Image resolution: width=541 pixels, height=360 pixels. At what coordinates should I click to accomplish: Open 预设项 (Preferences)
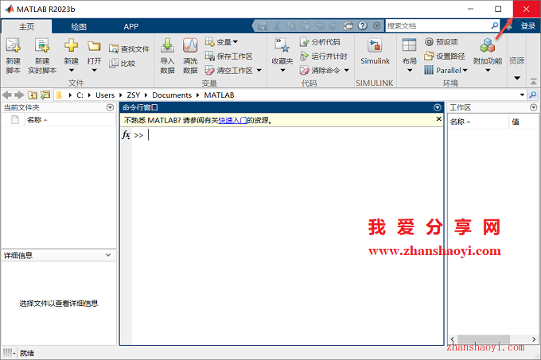442,42
